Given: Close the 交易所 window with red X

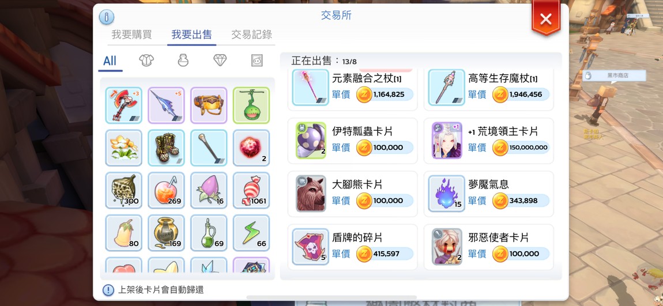Looking at the screenshot, I should [x=546, y=19].
